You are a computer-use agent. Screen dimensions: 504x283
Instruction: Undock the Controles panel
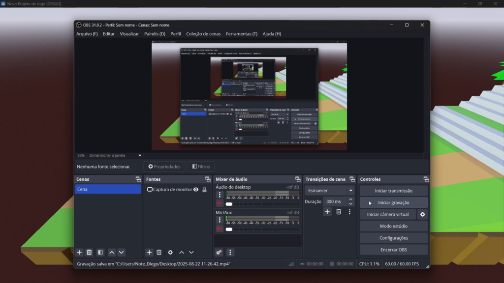[426, 179]
